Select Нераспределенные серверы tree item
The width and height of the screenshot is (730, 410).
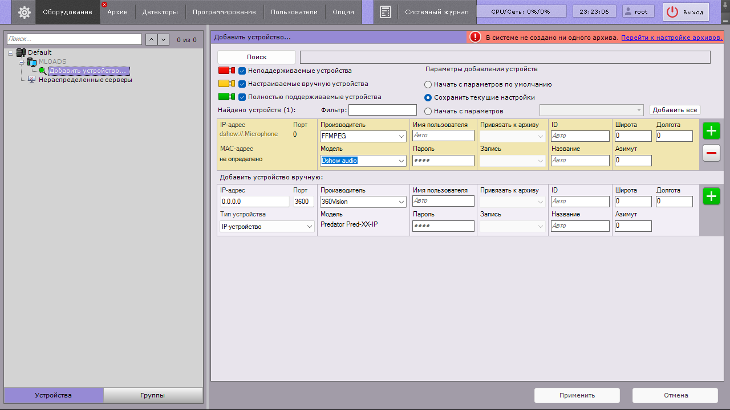point(85,80)
